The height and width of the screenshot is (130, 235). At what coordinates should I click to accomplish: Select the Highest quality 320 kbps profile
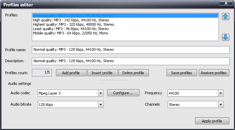125,24
